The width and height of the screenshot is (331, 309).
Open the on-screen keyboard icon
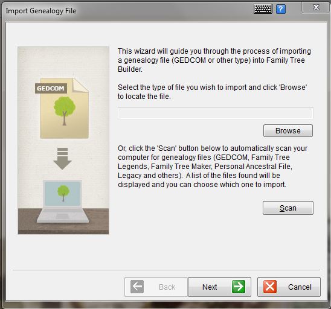click(x=263, y=9)
